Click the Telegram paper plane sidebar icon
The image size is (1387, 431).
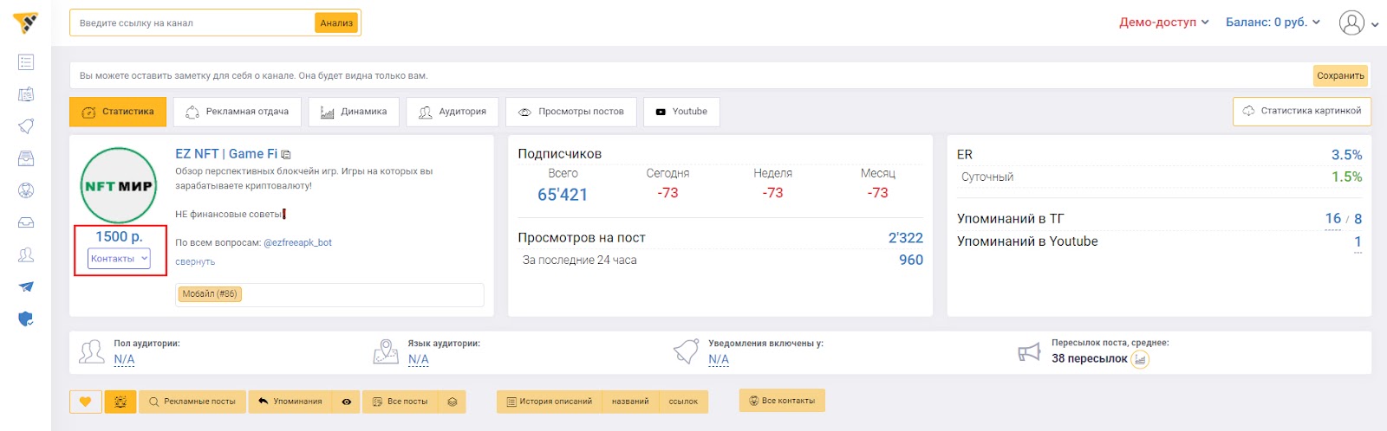tap(26, 286)
